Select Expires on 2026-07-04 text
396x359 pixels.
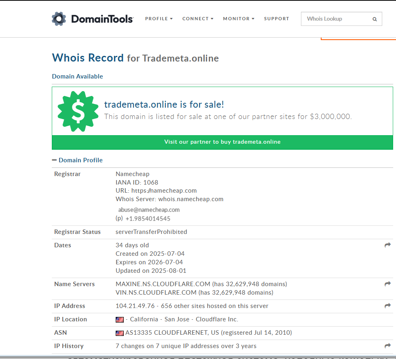point(149,262)
